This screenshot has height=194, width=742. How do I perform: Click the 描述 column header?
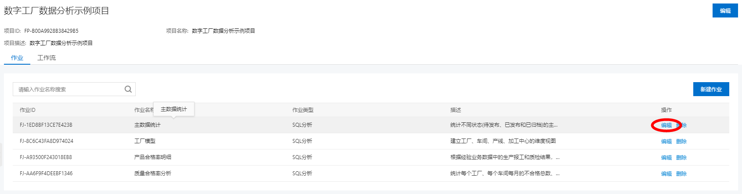[x=456, y=110]
